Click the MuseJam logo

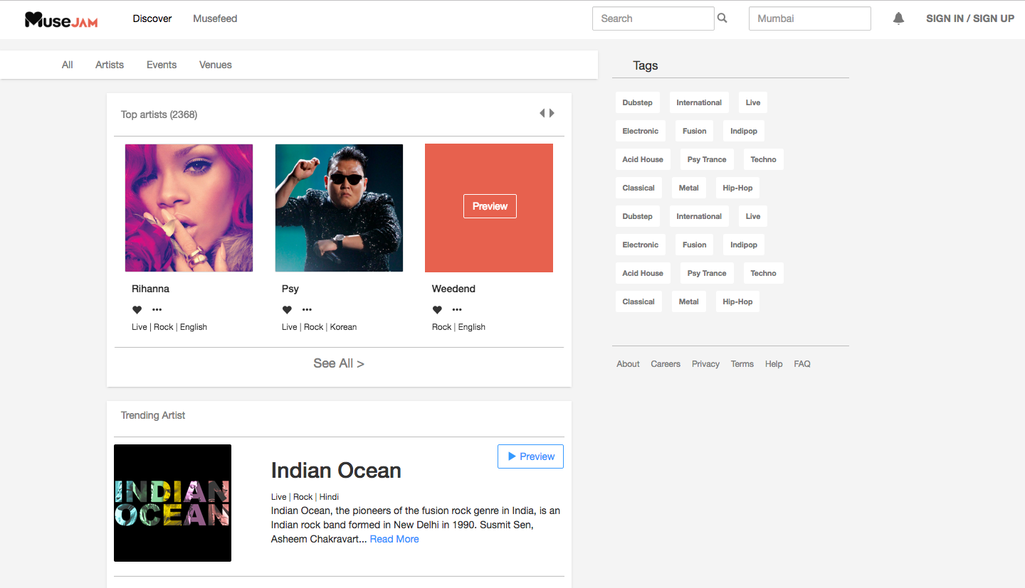(x=61, y=20)
